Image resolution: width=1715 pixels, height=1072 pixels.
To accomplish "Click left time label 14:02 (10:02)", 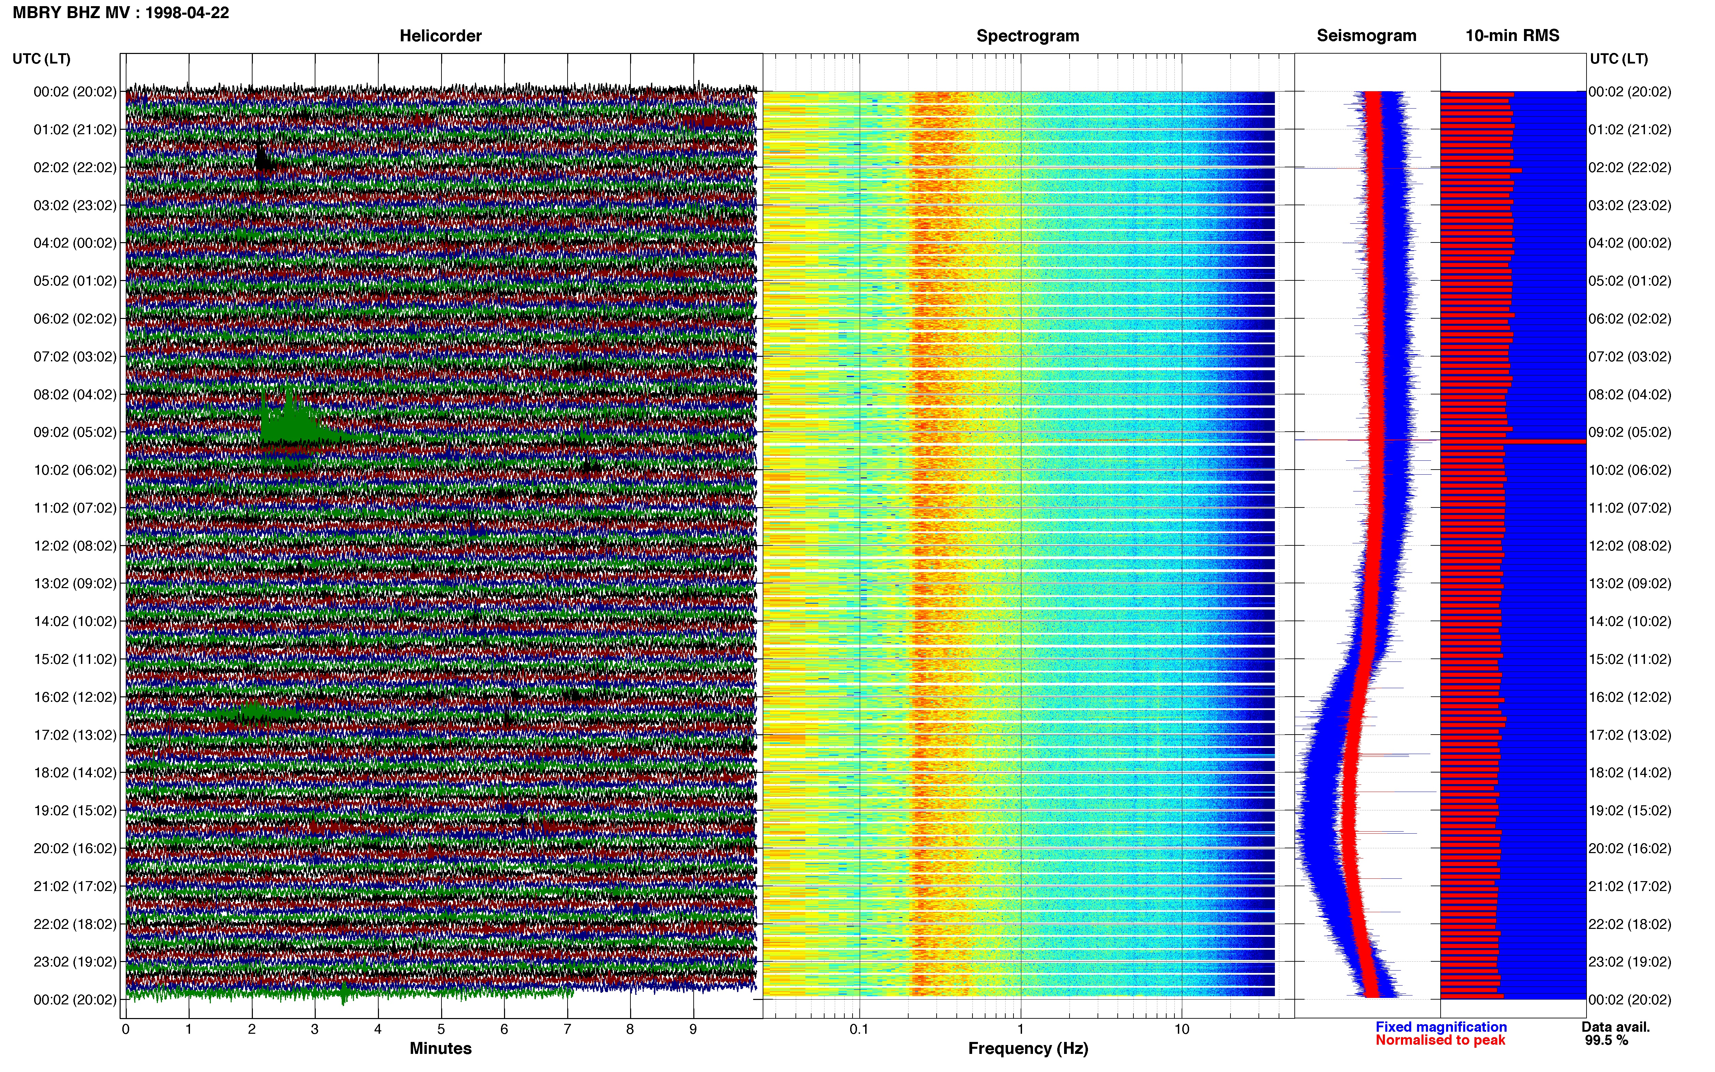I will coord(74,622).
